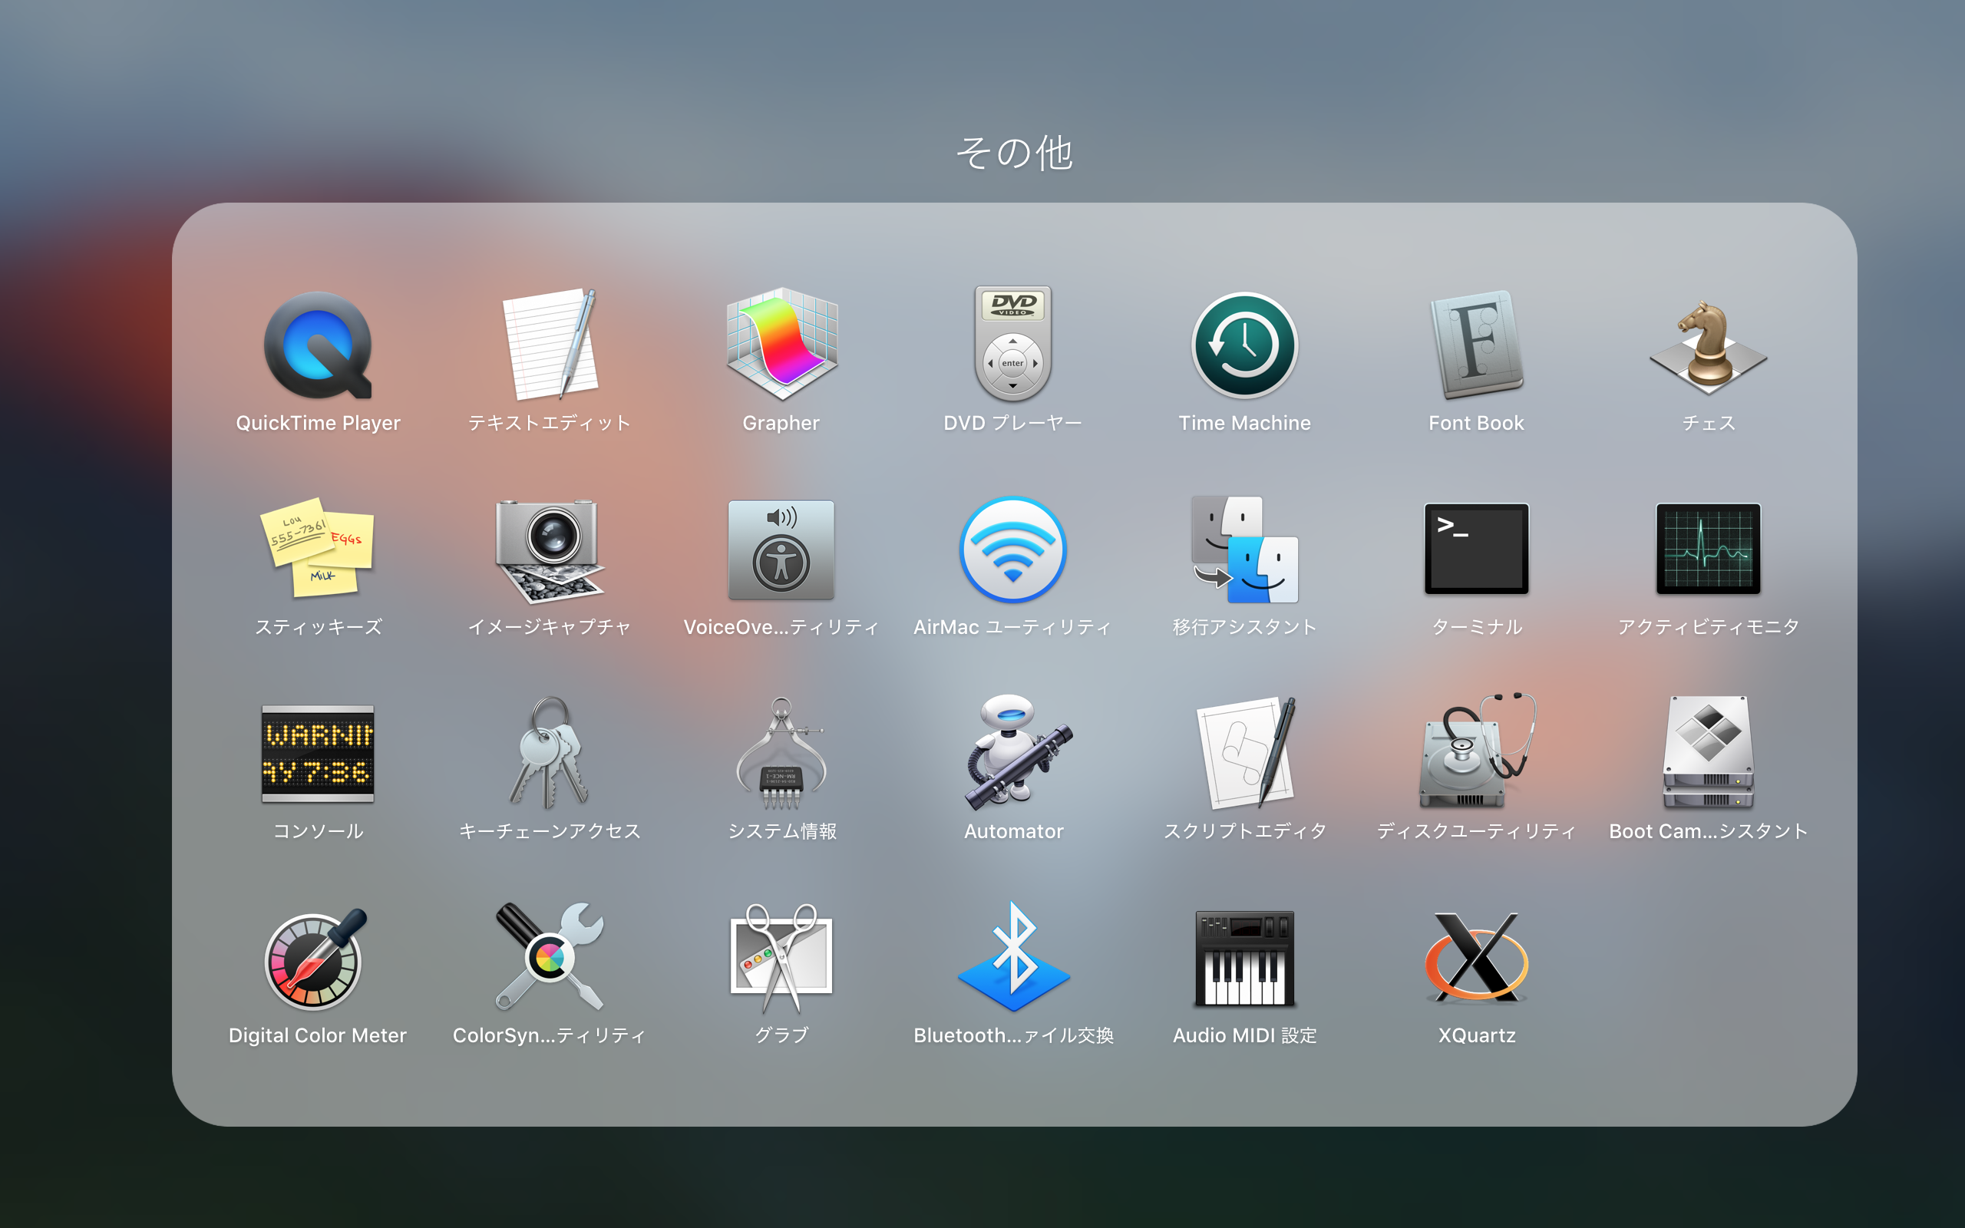Launch Font Book icon

tap(1476, 345)
